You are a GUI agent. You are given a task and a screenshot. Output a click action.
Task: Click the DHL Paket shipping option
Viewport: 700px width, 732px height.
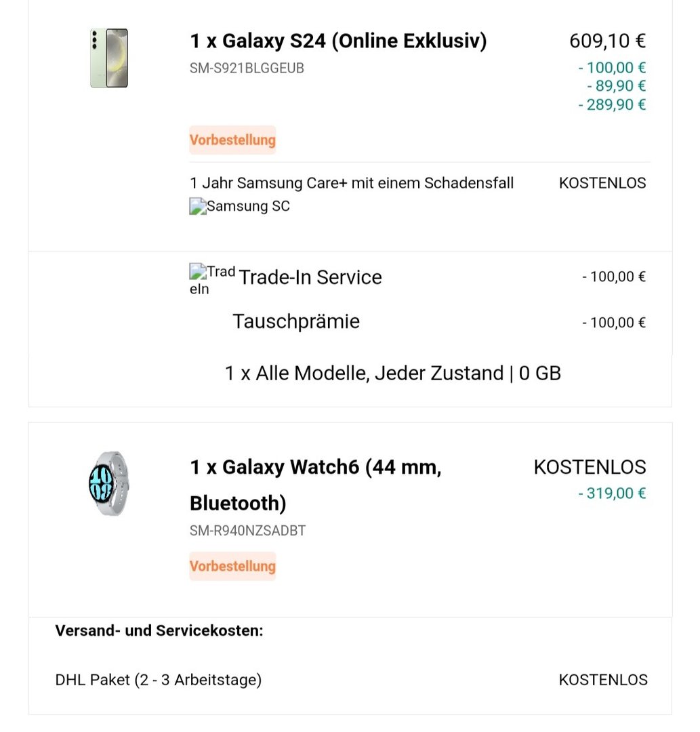pyautogui.click(x=159, y=680)
